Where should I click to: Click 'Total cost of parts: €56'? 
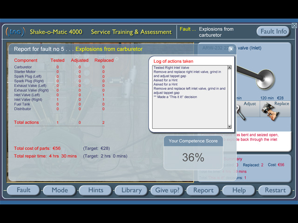point(37,148)
